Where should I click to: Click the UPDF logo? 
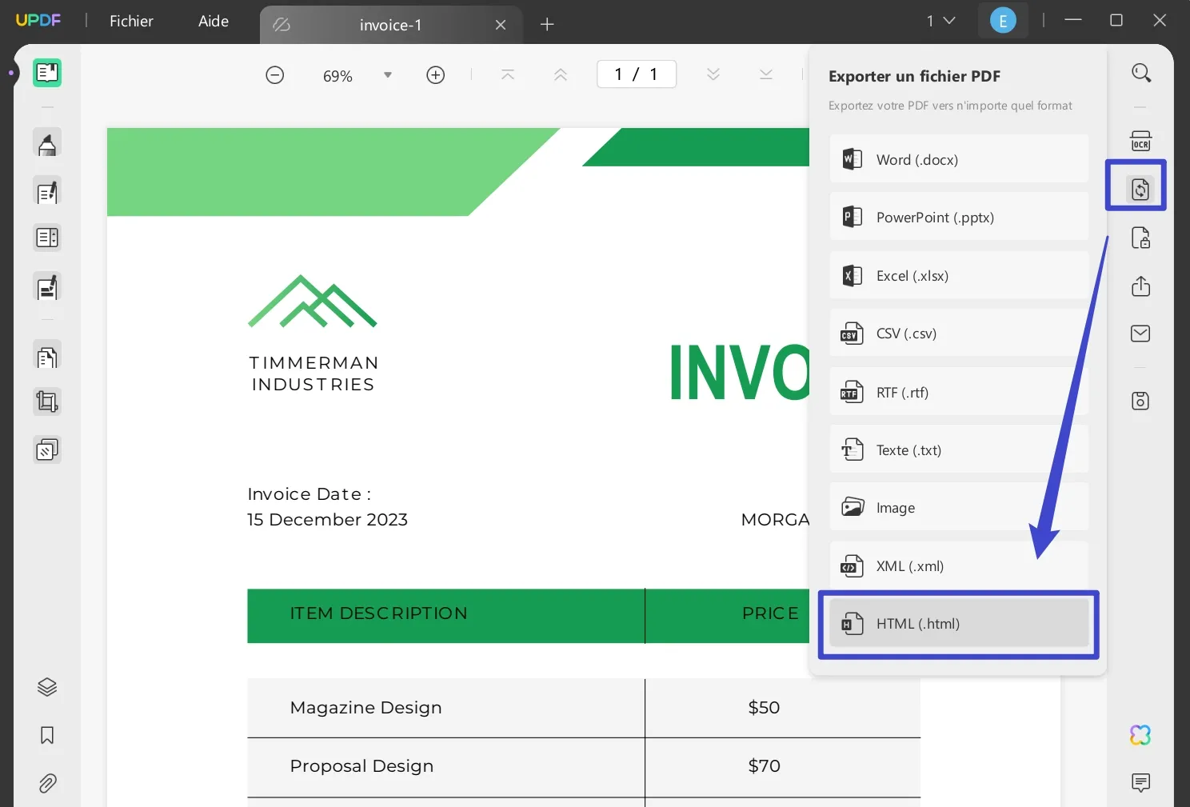click(x=38, y=20)
